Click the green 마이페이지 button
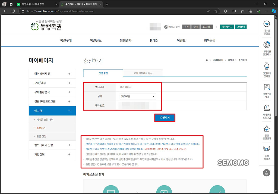 [227, 27]
